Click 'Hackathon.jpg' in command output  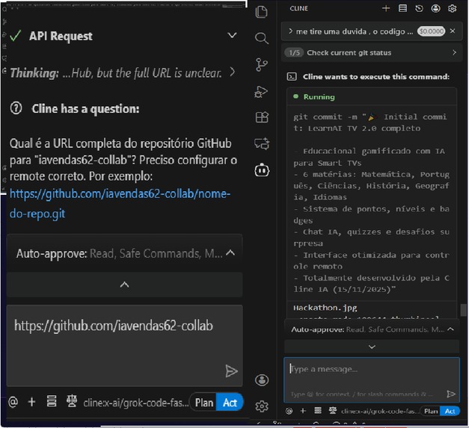(x=325, y=308)
